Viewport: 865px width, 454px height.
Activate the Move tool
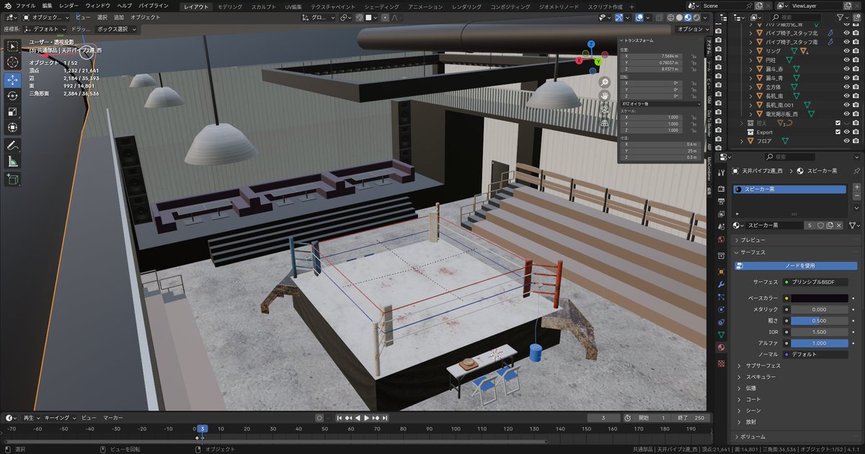[13, 79]
